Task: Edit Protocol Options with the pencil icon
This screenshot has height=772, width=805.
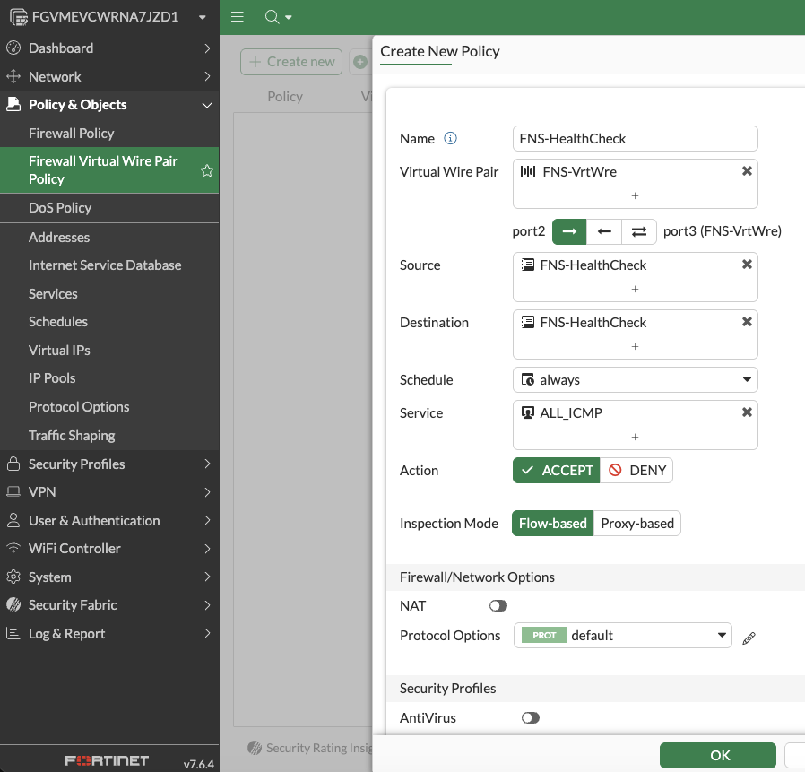Action: pyautogui.click(x=749, y=637)
